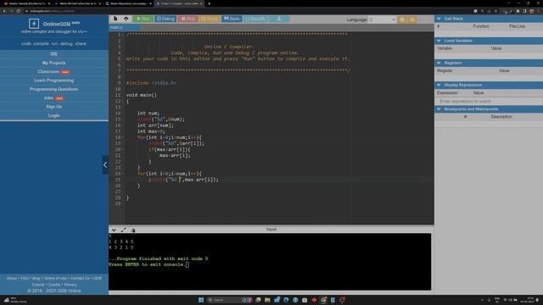Image resolution: width=543 pixels, height=305 pixels.
Task: Show hidden system tray icons
Action: click(x=482, y=300)
